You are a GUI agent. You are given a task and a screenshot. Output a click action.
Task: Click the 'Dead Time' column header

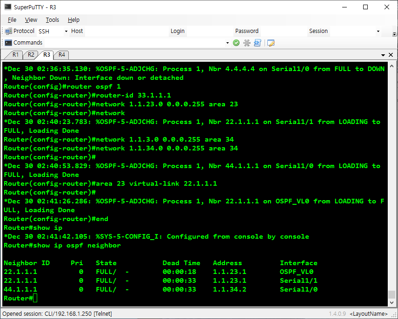(181, 263)
